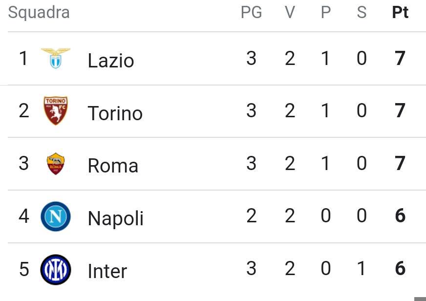Screen dimensions: 426x301
Task: Click the Squadra column header
Action: [x=39, y=13]
